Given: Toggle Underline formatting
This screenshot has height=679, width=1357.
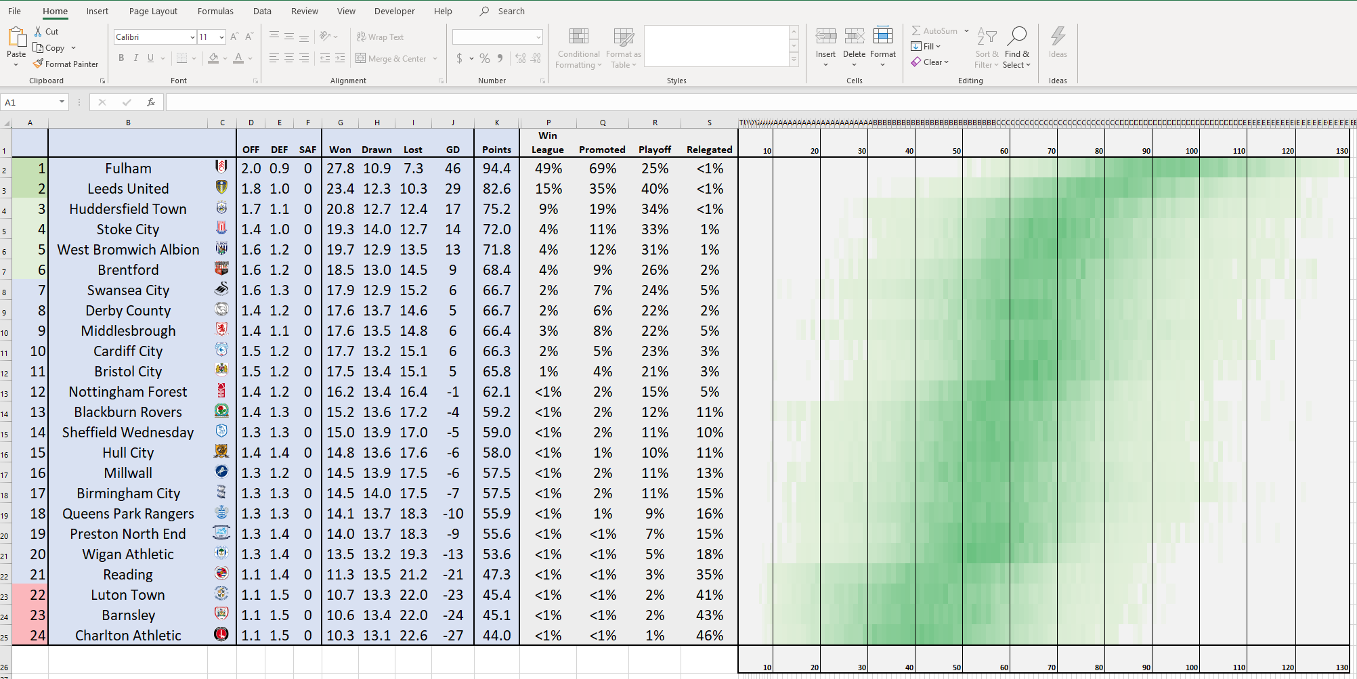Looking at the screenshot, I should (150, 58).
